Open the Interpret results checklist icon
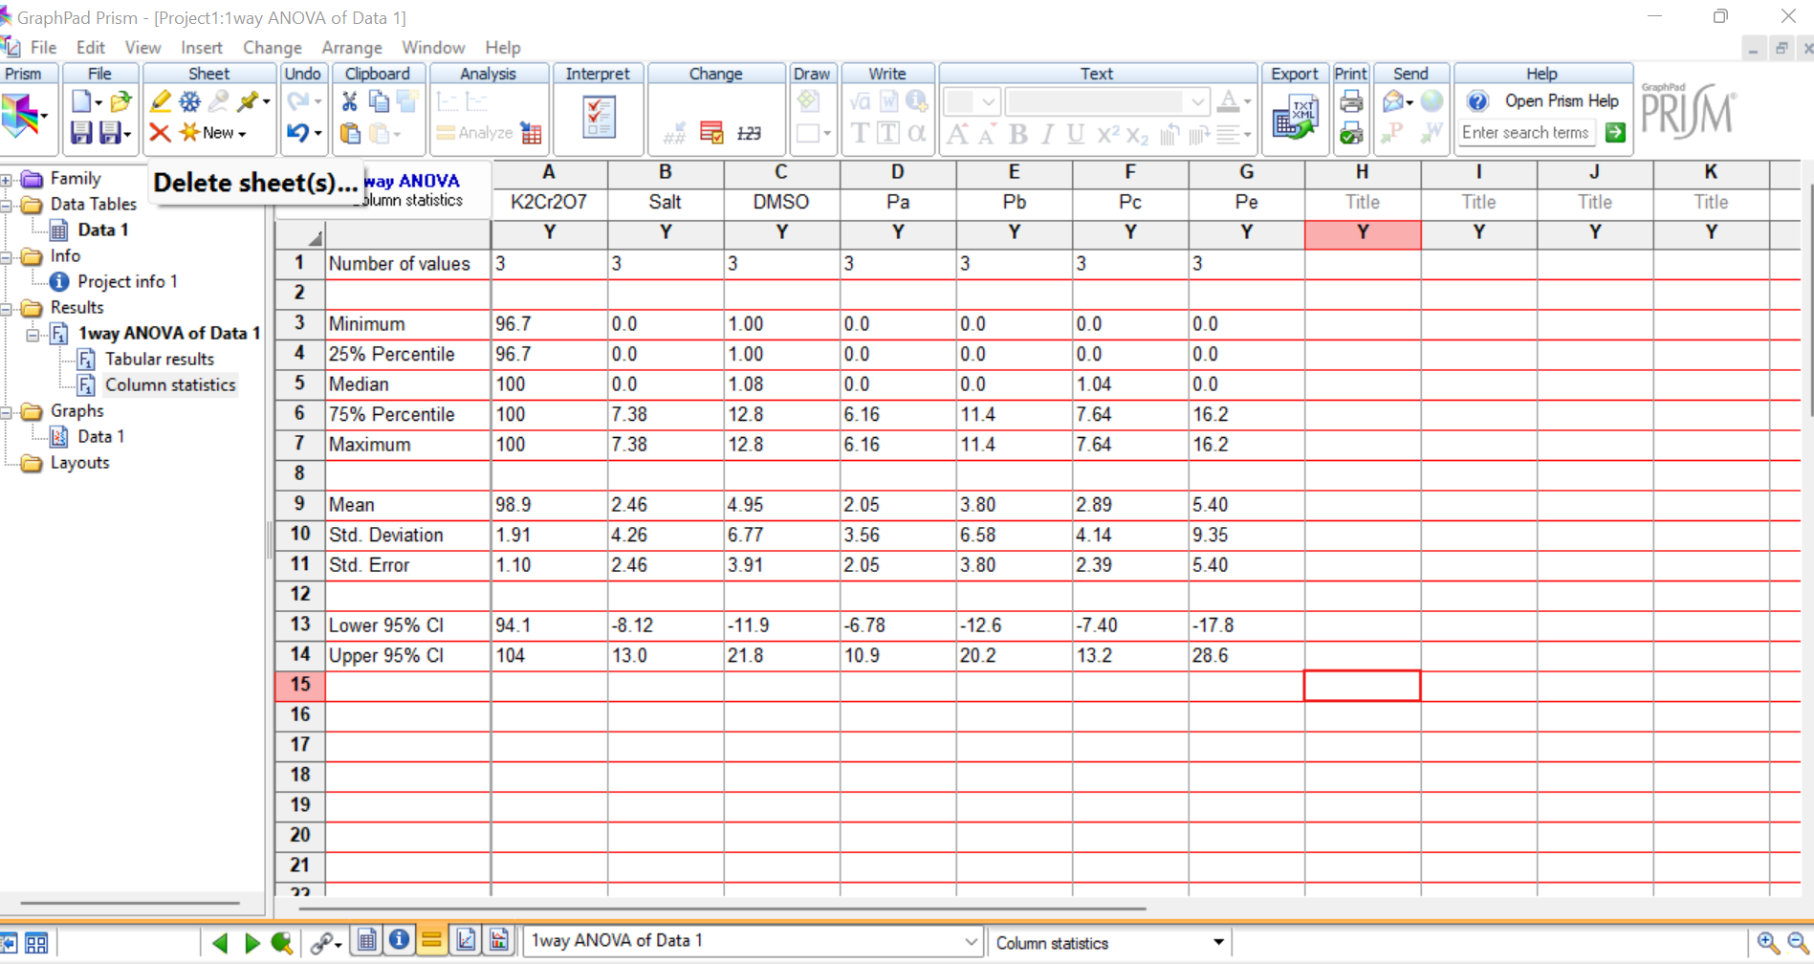1814x964 pixels. (x=599, y=118)
